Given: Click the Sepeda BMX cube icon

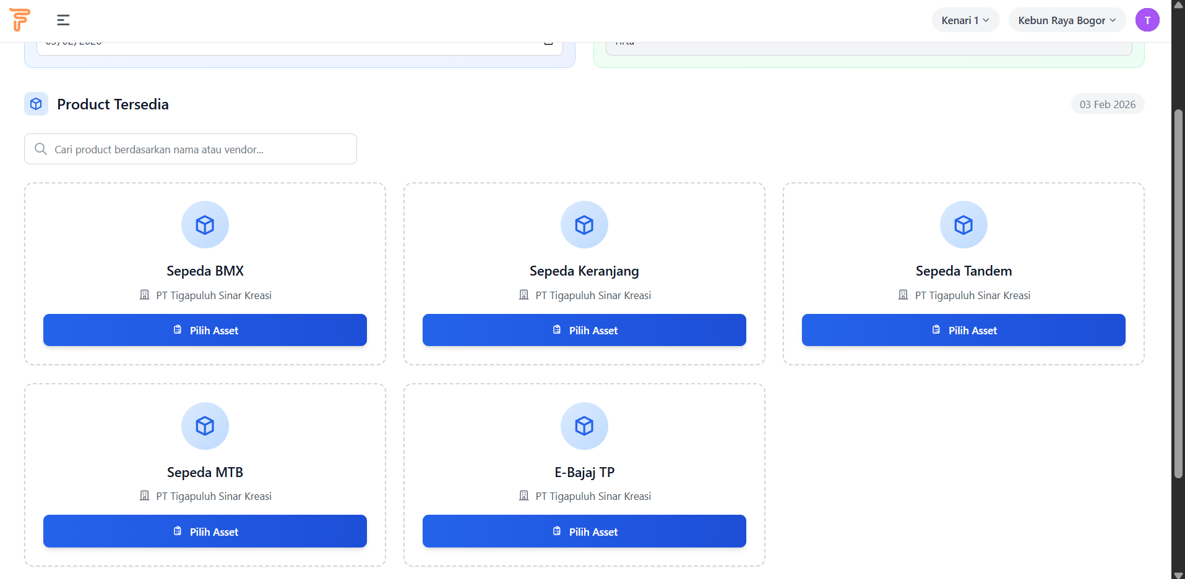Looking at the screenshot, I should [205, 225].
